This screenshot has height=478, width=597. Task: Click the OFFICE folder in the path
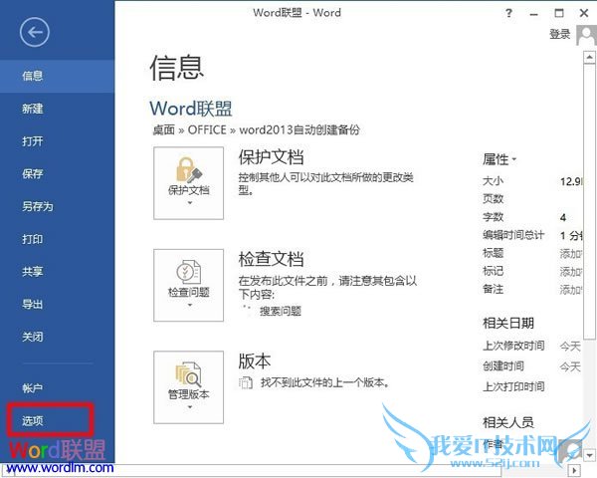(x=207, y=130)
